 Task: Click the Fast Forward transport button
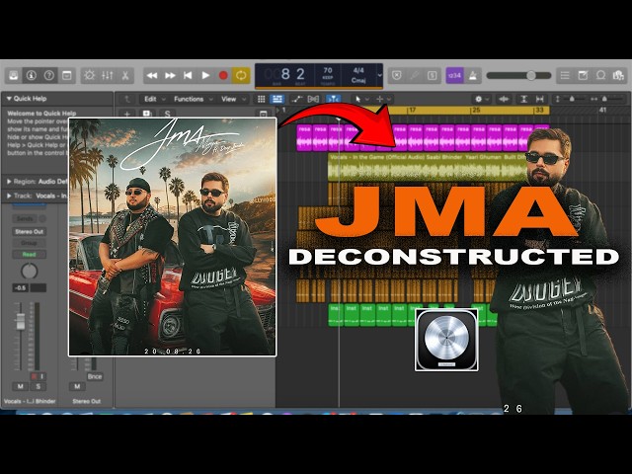tap(170, 75)
